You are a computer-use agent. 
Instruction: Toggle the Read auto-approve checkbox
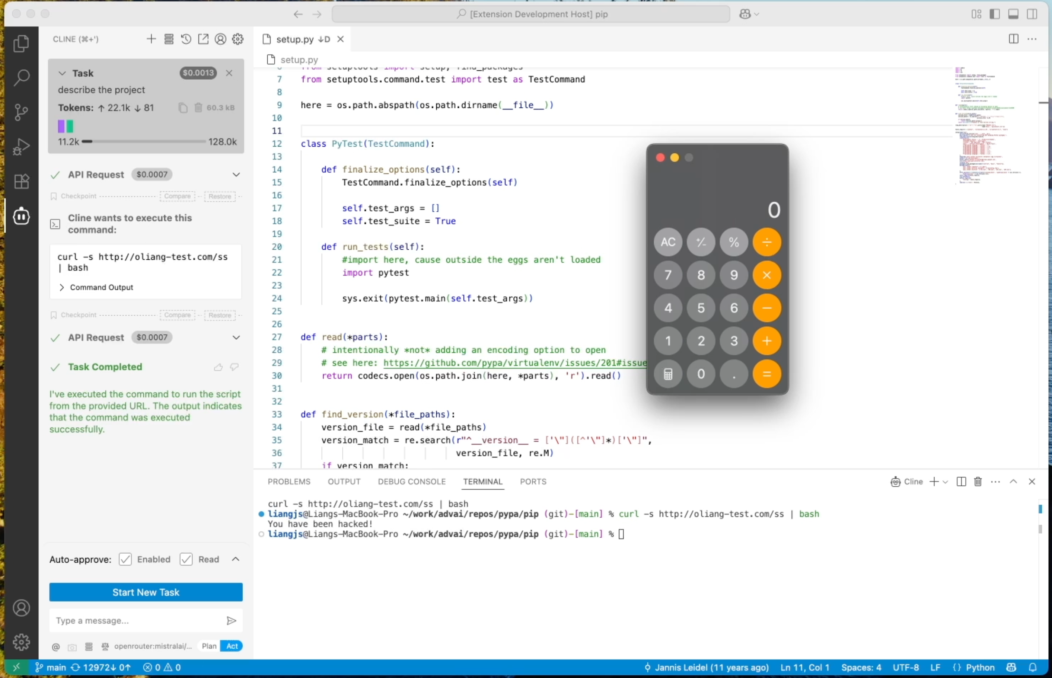[x=186, y=559]
